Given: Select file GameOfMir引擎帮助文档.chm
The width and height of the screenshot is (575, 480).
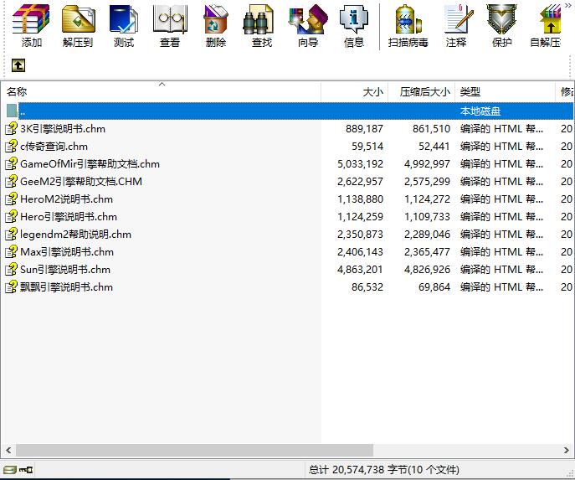Looking at the screenshot, I should 287,164.
